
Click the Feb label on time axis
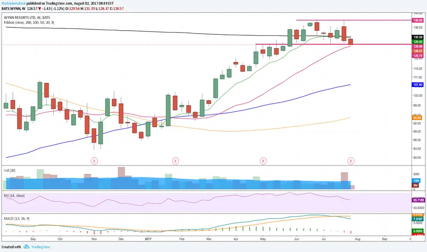pos(181,239)
